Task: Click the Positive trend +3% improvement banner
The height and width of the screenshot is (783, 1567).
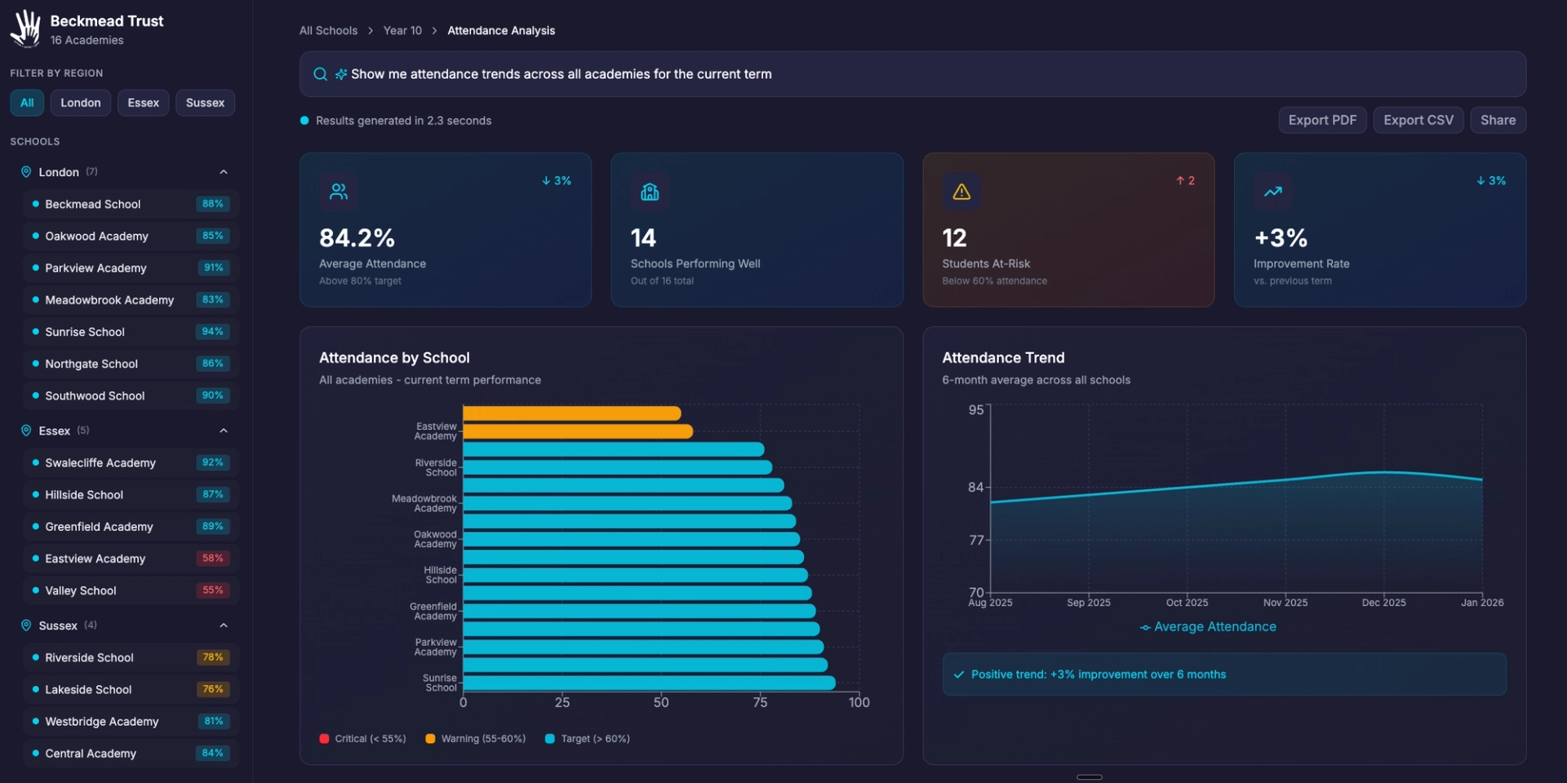Action: pyautogui.click(x=1224, y=675)
